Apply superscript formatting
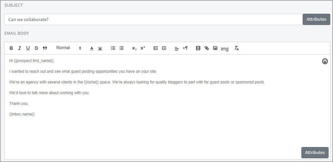 point(142,48)
